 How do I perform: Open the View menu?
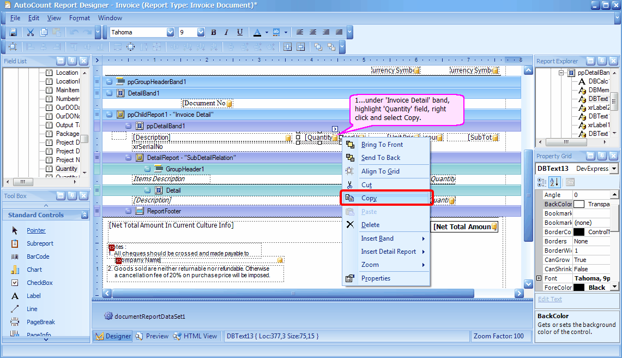pyautogui.click(x=54, y=18)
